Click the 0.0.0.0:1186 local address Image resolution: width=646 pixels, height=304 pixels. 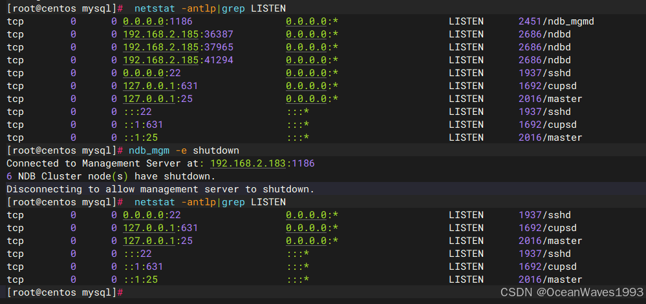pos(158,21)
